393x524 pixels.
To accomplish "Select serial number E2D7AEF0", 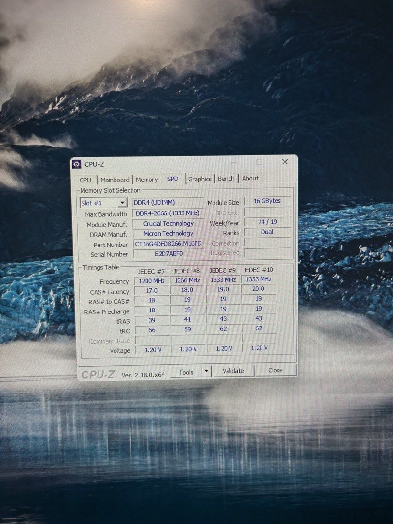I will [x=169, y=254].
